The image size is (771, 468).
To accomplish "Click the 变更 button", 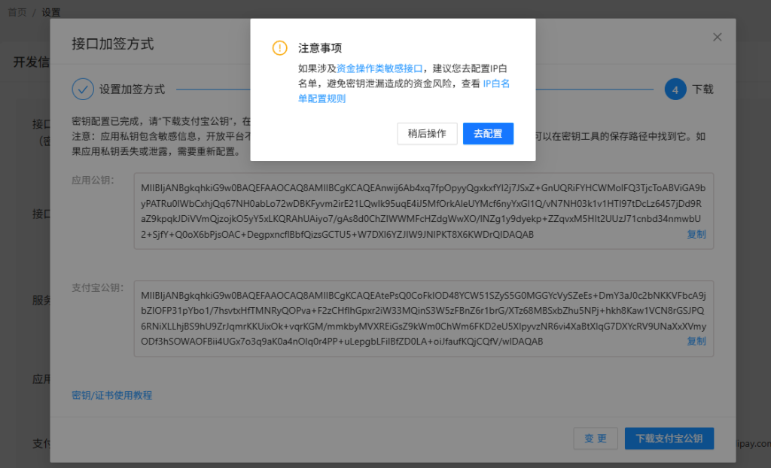I will tap(596, 439).
